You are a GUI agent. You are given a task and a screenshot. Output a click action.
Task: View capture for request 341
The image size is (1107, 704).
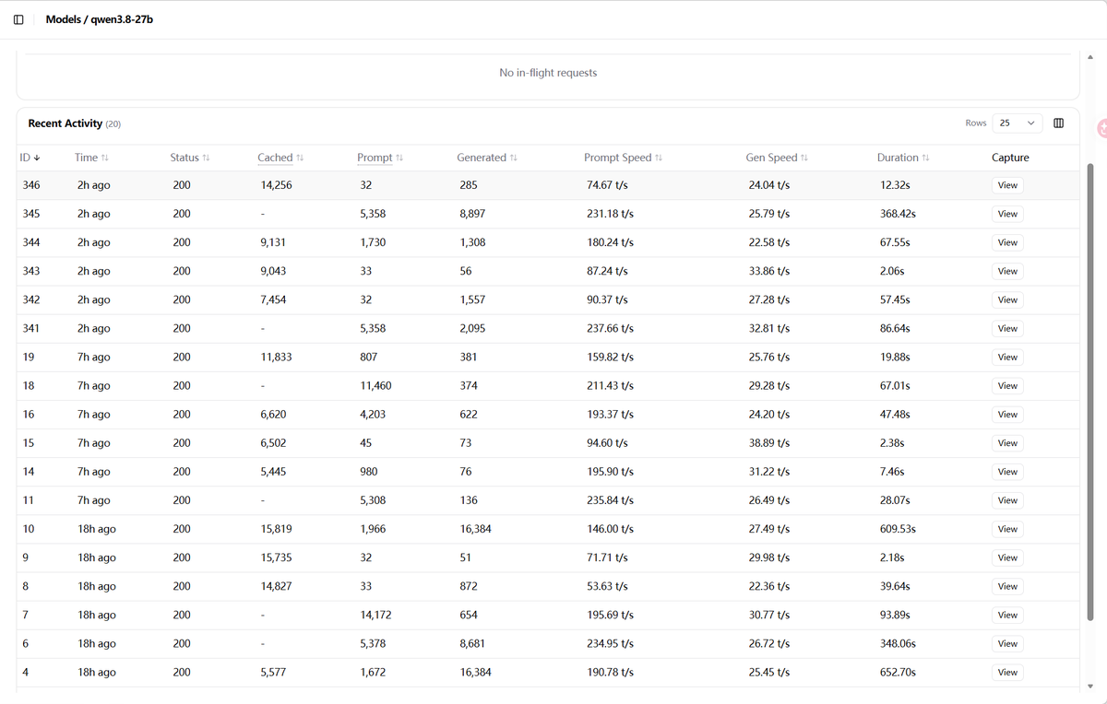(1007, 328)
